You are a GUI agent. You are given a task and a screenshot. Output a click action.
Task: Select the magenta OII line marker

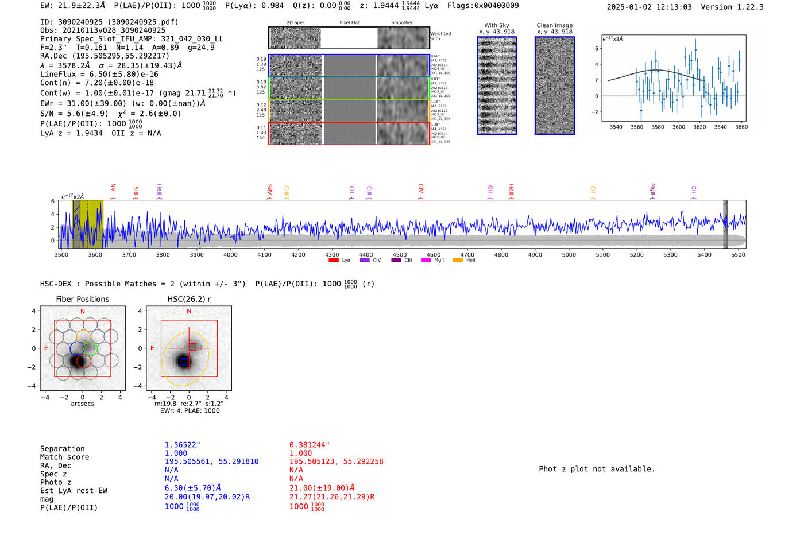click(490, 191)
